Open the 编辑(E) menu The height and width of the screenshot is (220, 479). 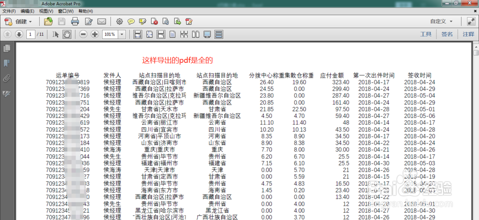[x=27, y=11]
